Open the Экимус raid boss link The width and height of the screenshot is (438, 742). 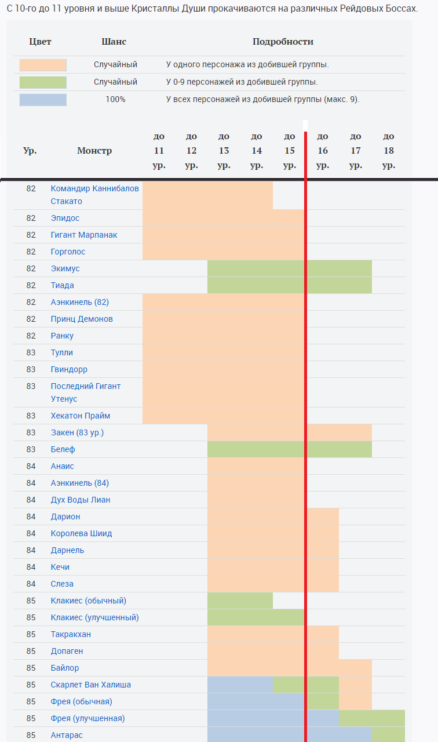pyautogui.click(x=65, y=268)
